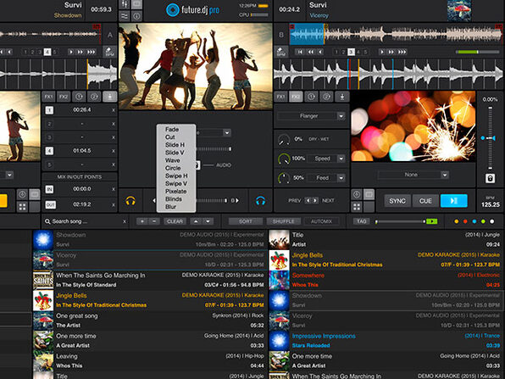Set mix OUT point button
This screenshot has width=505, height=379.
tap(50, 204)
